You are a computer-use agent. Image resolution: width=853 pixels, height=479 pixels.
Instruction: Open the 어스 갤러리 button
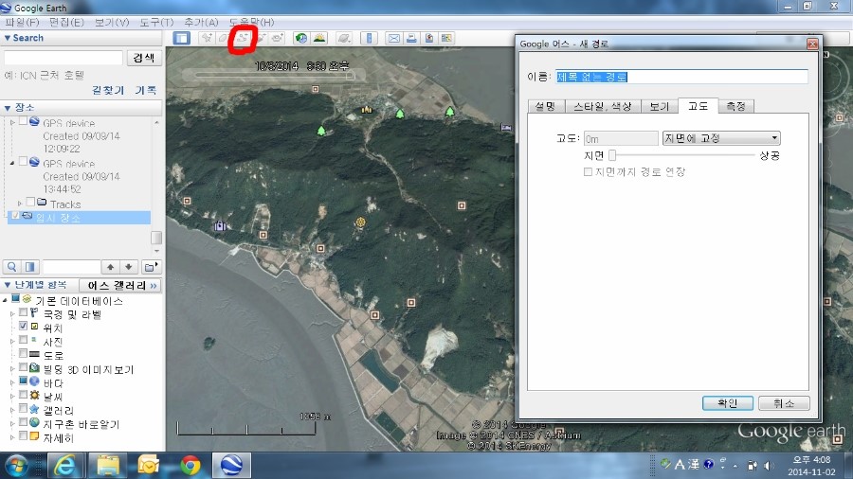point(120,285)
